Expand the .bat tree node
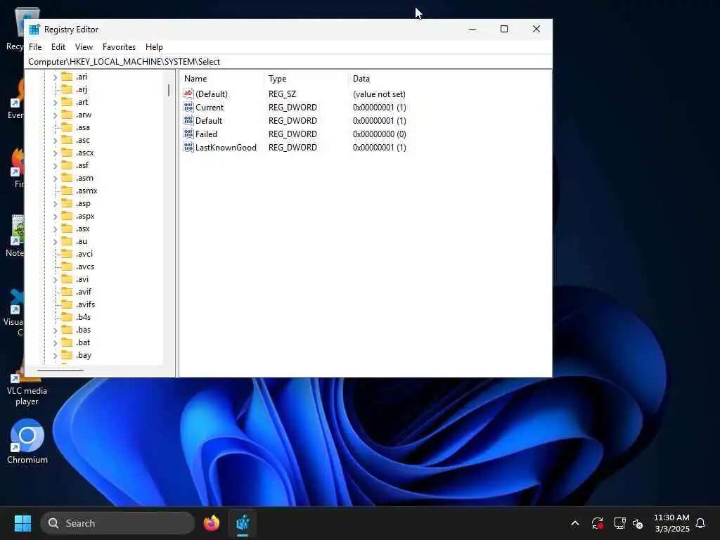Screen dimensions: 720x540 55,342
